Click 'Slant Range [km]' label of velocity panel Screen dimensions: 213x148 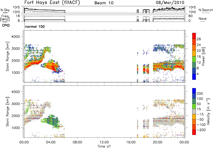click(x=7, y=111)
